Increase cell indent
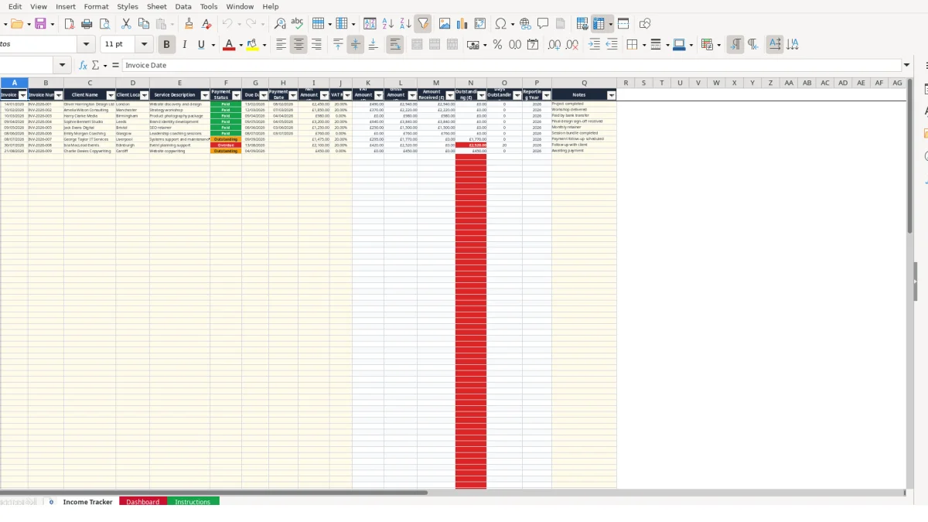The height and width of the screenshot is (522, 928). pyautogui.click(x=594, y=45)
